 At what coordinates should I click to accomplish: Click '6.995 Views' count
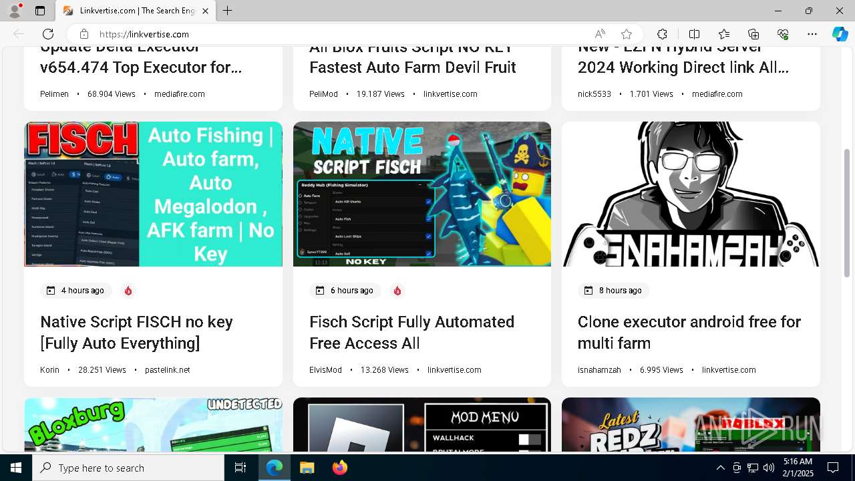tap(661, 369)
